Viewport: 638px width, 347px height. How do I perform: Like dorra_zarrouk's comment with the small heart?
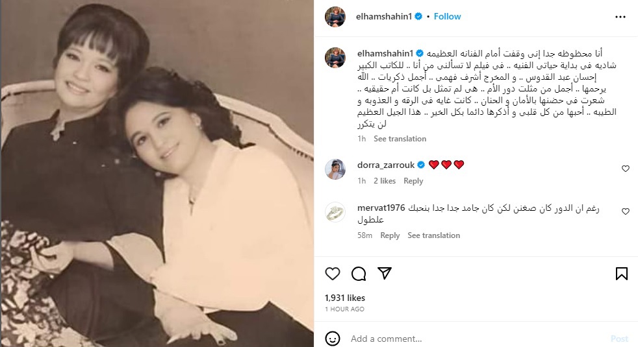(626, 169)
